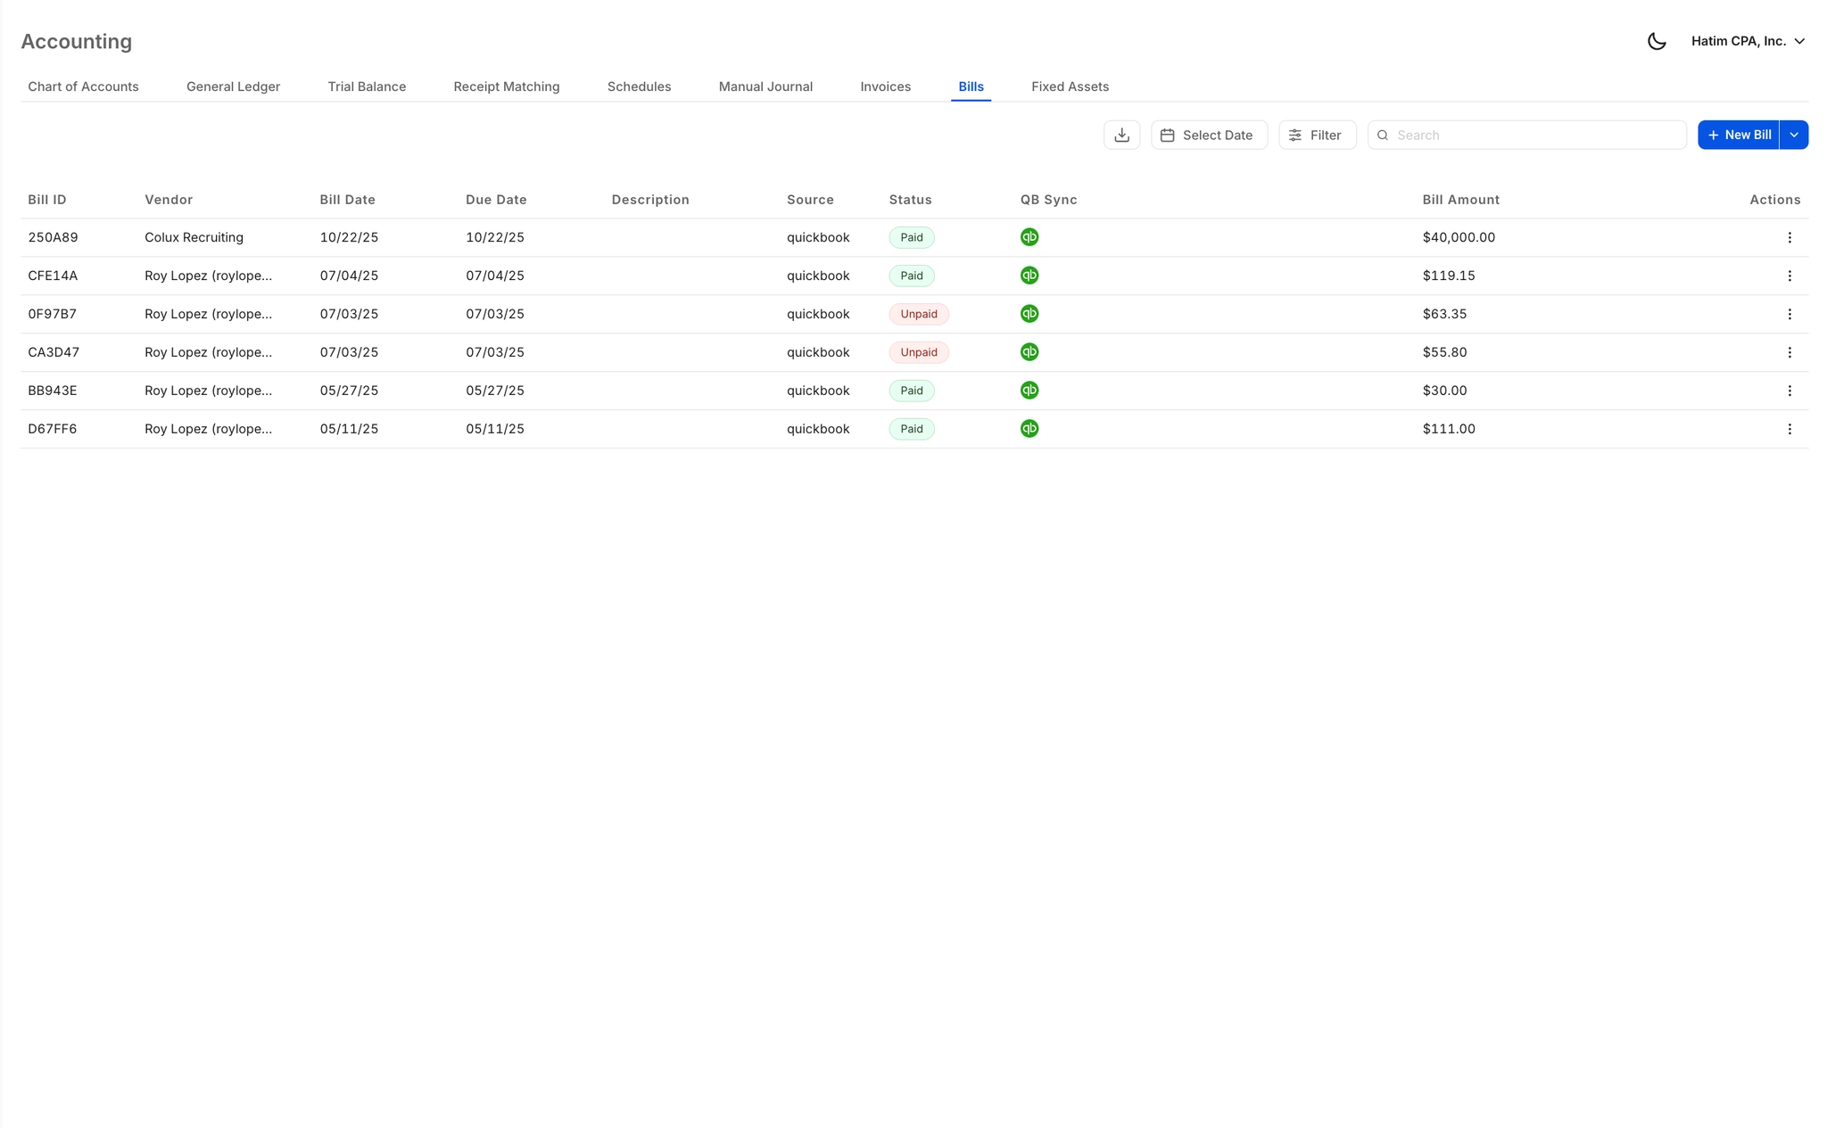Open actions menu for bill 250A89
The height and width of the screenshot is (1128, 1827).
pos(1789,237)
